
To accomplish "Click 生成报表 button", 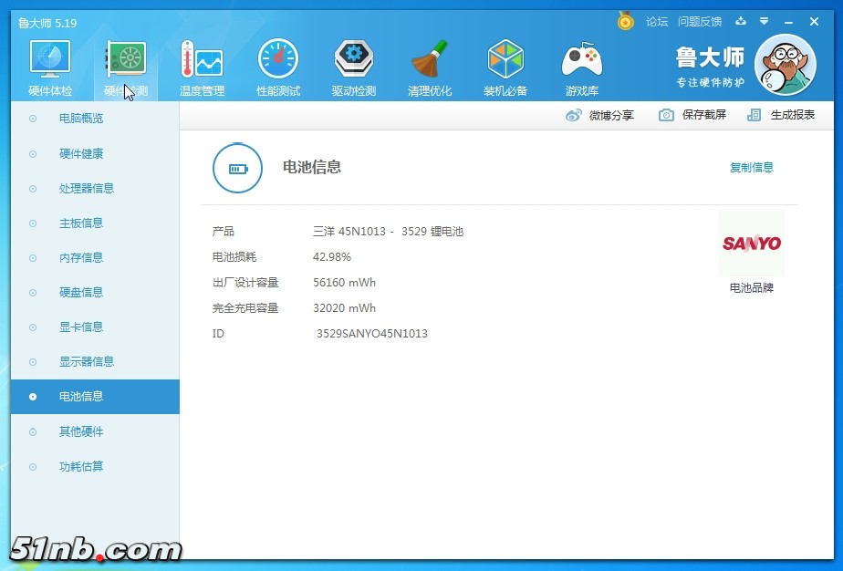I will click(781, 115).
